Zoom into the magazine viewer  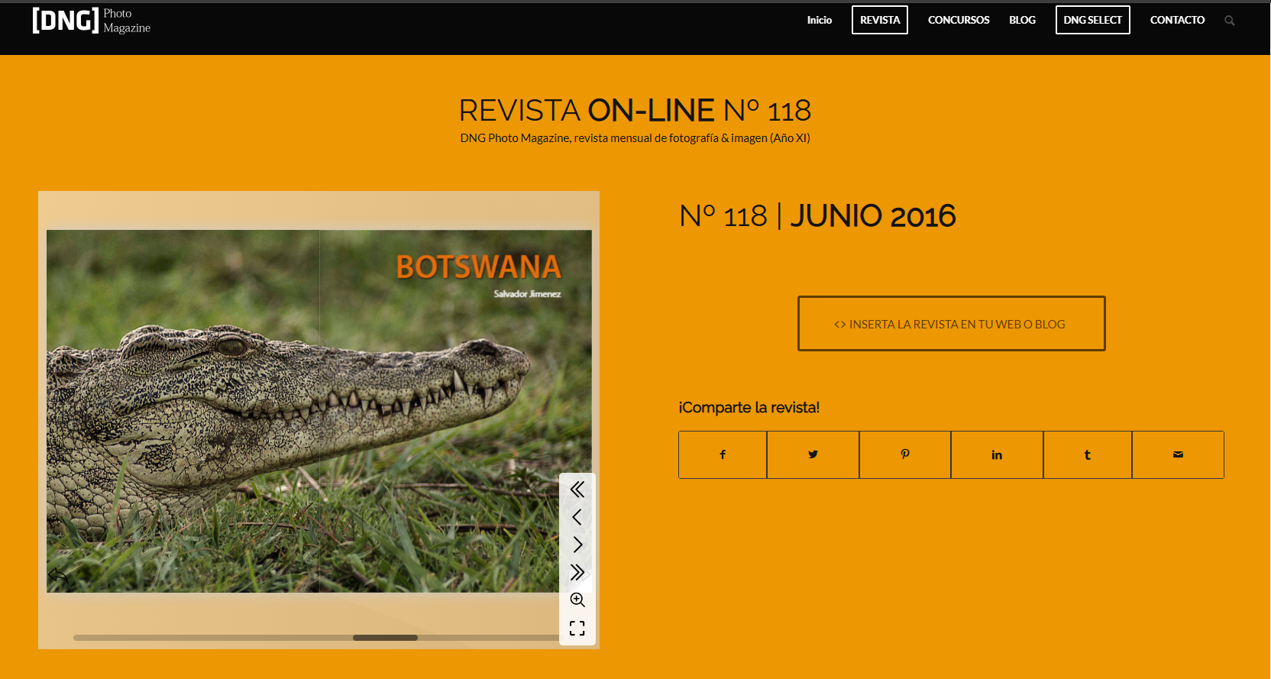577,600
